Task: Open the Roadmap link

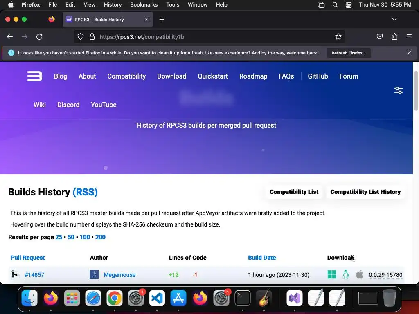Action: [x=253, y=76]
